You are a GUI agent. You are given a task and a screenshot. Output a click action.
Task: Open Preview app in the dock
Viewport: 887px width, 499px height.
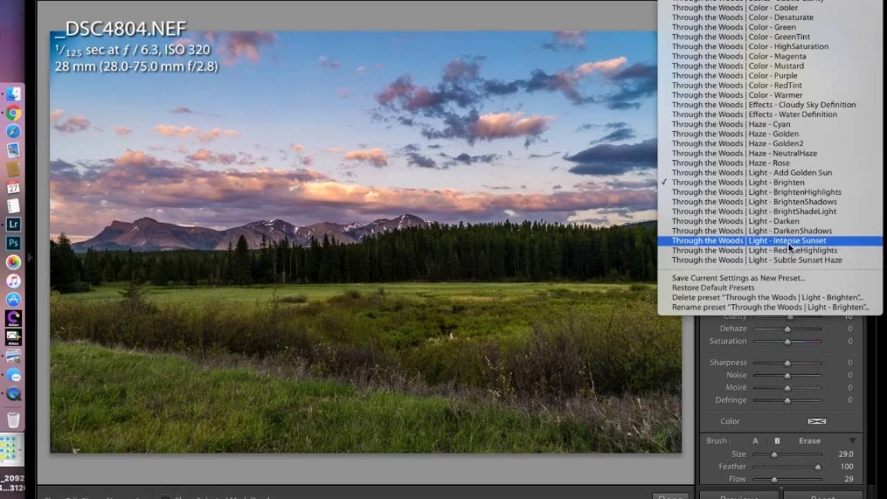point(13,150)
